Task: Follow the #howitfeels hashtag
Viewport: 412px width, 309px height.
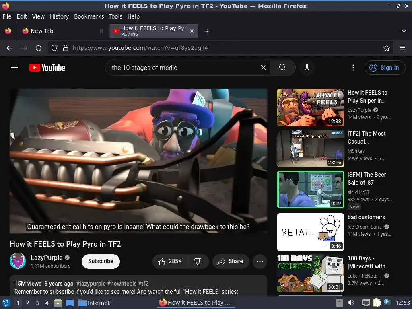Action: (122, 284)
